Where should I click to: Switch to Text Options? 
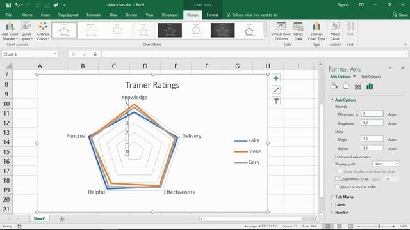click(371, 77)
